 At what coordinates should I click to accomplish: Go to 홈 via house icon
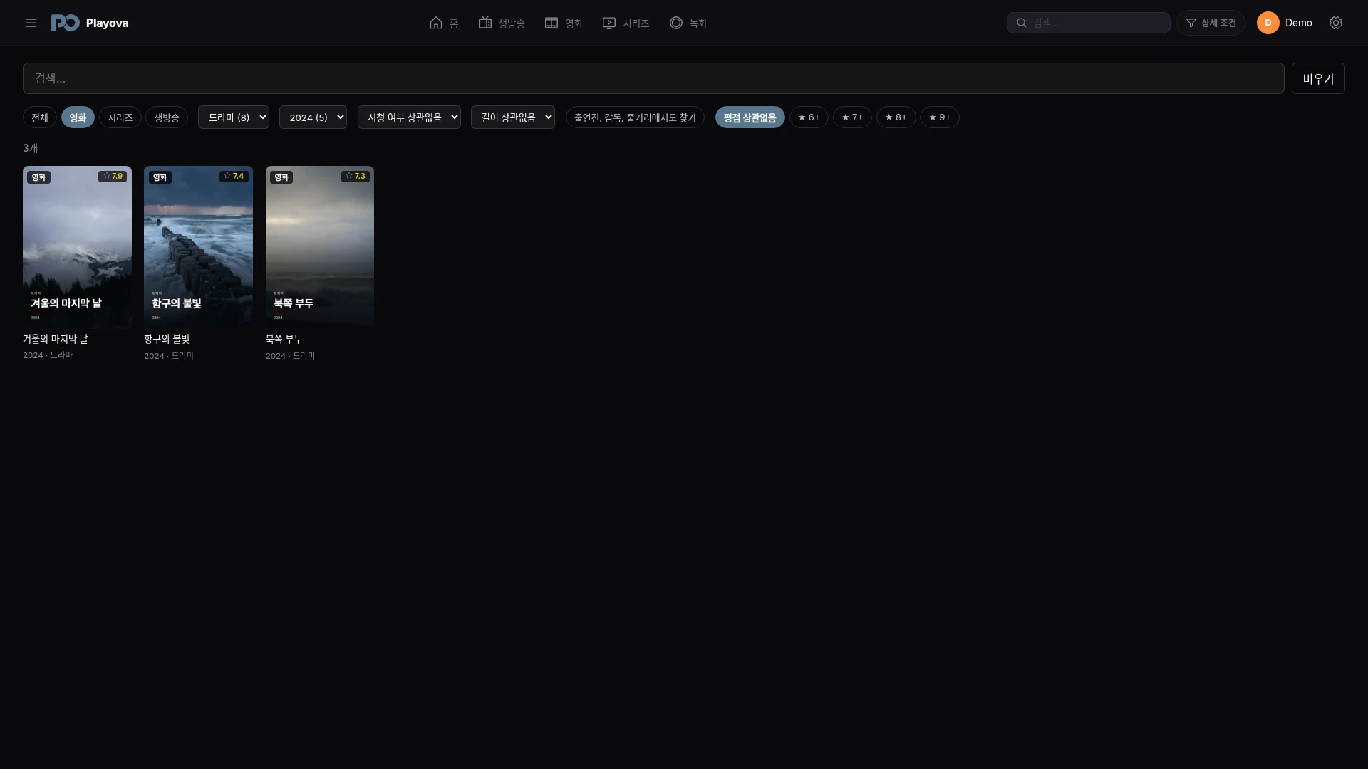(x=444, y=23)
